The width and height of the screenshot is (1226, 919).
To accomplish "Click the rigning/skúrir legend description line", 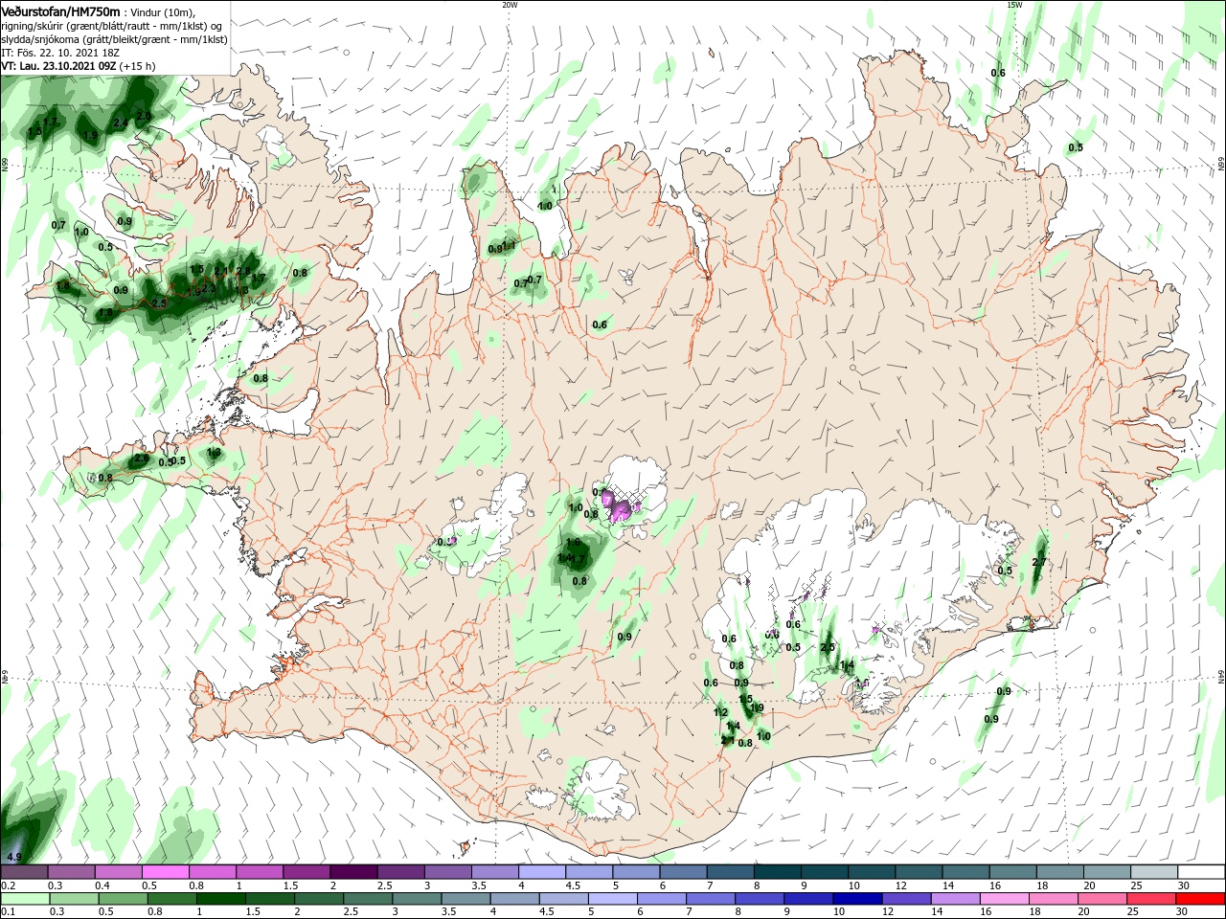I will point(113,26).
